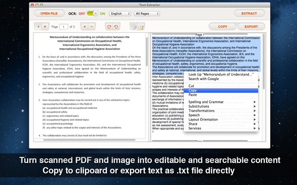
Task: Zoom out with the minus icon
Action: coord(92,27)
